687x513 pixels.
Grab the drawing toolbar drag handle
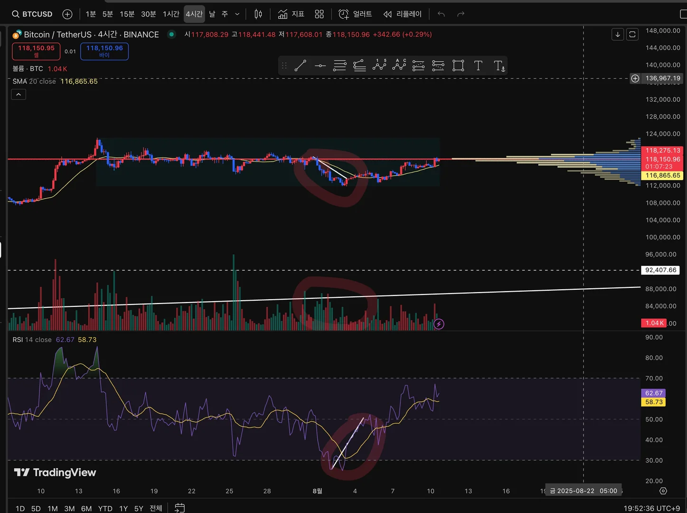click(284, 66)
